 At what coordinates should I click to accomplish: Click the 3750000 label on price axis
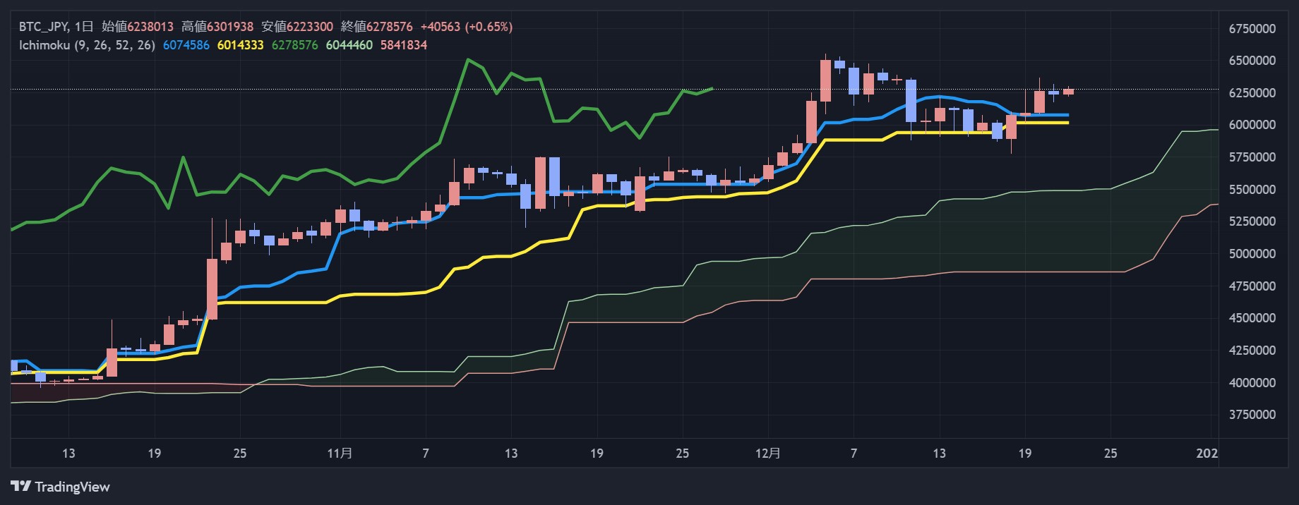point(1252,415)
